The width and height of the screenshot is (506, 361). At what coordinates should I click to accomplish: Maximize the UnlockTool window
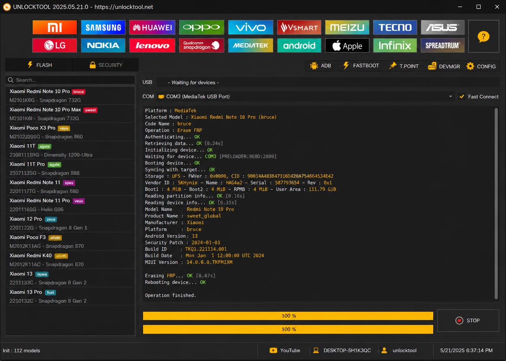click(478, 7)
